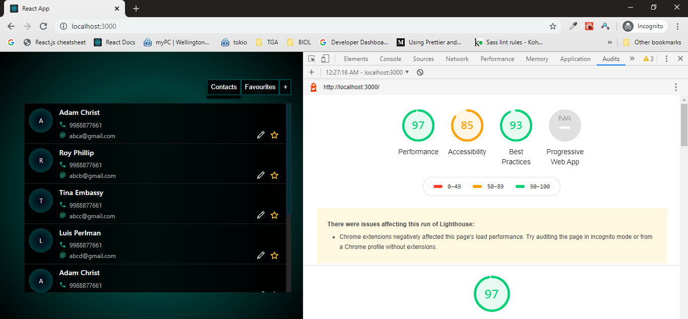Open the Console panel
Viewport: 688px width, 319px height.
[x=391, y=59]
